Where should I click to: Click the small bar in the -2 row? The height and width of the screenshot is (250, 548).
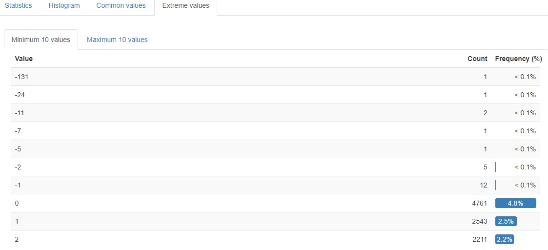pyautogui.click(x=496, y=167)
